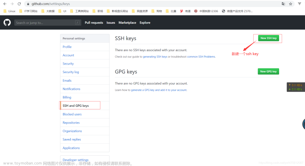The width and height of the screenshot is (305, 166).
Task: Open the 购物 bookmark folder
Action: (x=157, y=11)
